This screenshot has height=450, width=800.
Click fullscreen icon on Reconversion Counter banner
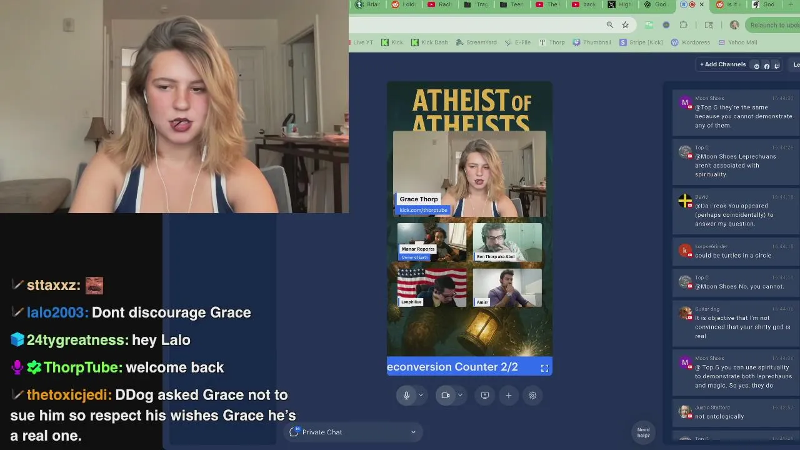click(x=544, y=368)
